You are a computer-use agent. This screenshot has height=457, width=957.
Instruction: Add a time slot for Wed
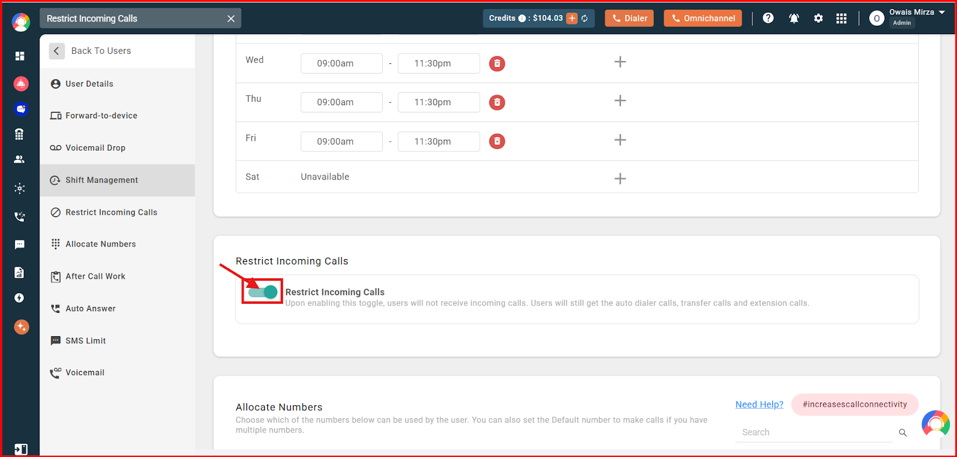click(620, 62)
